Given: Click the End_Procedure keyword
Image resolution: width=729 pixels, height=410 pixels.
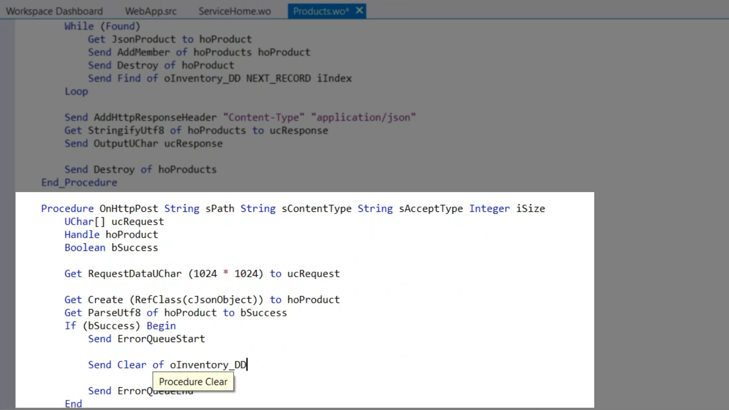Looking at the screenshot, I should [79, 183].
